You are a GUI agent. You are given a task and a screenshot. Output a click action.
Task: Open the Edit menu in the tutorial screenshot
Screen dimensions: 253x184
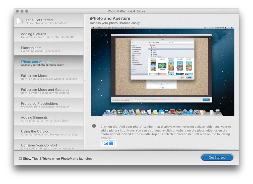click(x=109, y=28)
